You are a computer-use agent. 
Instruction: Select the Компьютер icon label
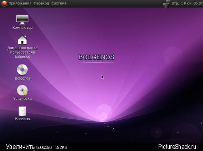coord(22,28)
